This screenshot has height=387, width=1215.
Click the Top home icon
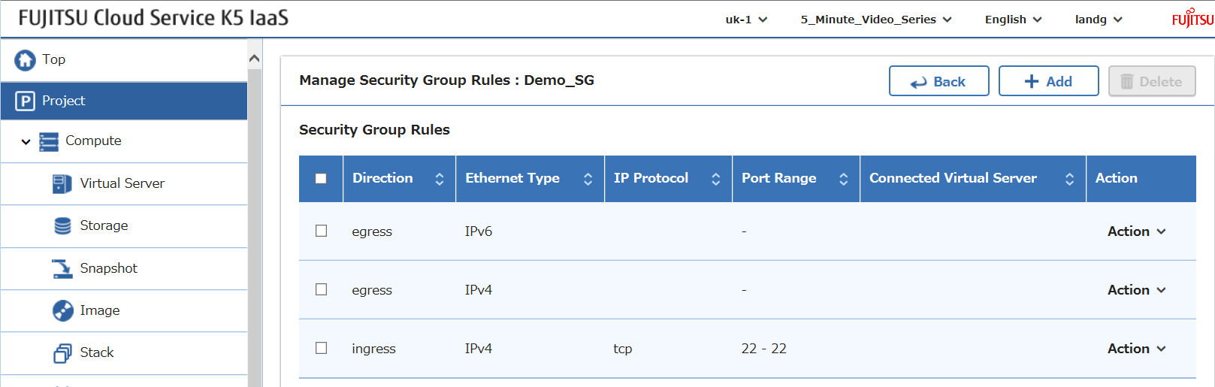pyautogui.click(x=25, y=60)
